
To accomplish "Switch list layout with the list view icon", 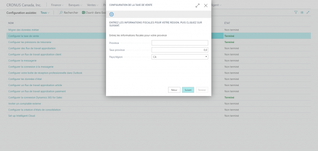I will tap(302, 12).
